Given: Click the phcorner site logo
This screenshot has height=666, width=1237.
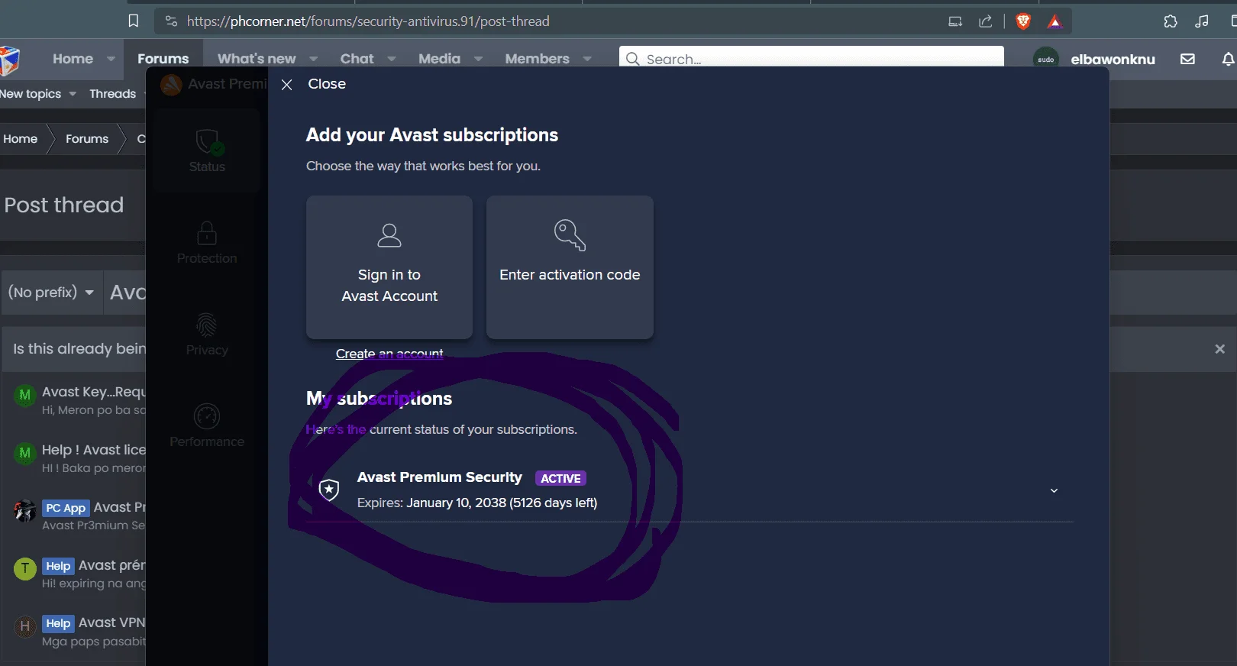Looking at the screenshot, I should [9, 60].
